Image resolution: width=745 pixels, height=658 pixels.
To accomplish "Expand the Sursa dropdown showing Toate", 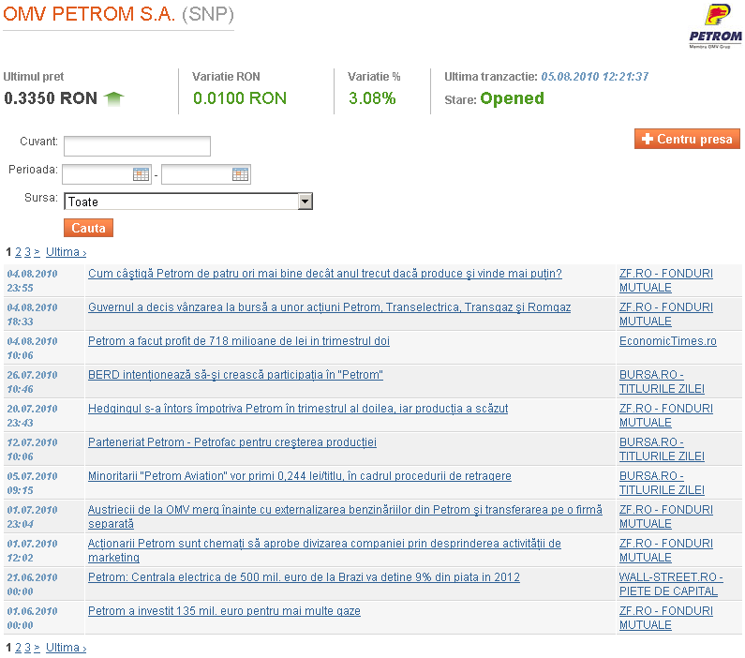I will coord(304,202).
